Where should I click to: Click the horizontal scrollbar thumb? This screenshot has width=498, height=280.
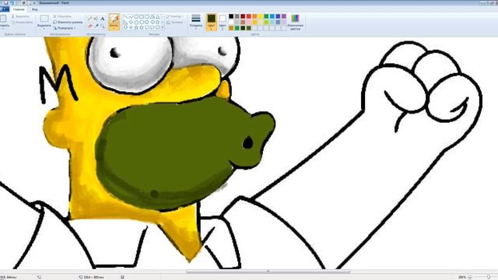pyautogui.click(x=268, y=271)
